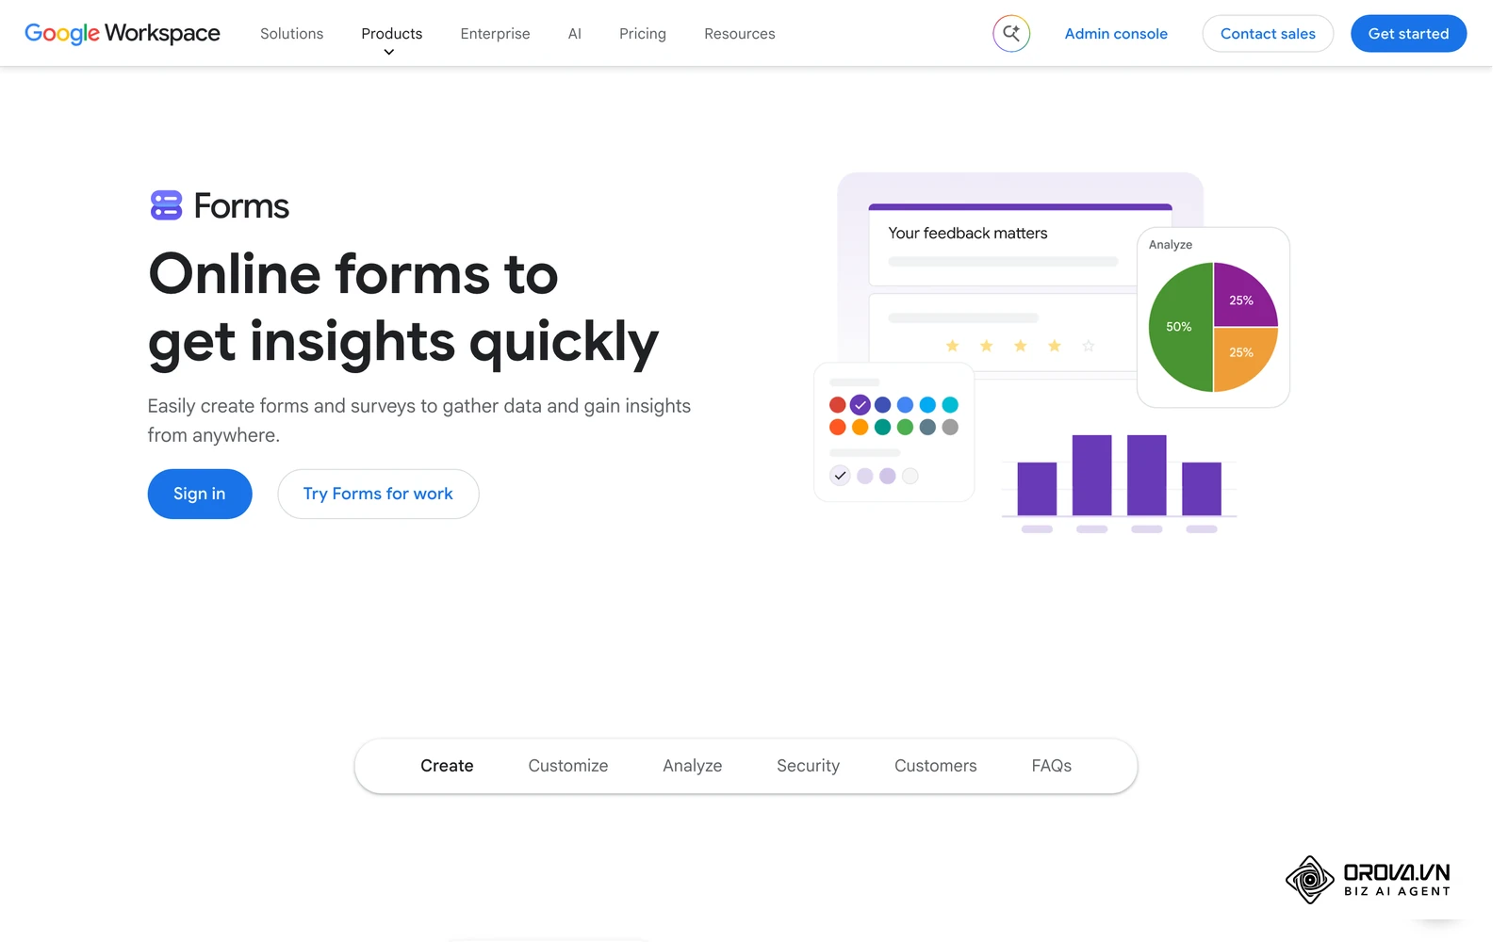Open the Resources menu
This screenshot has height=942, width=1508.
coord(740,34)
